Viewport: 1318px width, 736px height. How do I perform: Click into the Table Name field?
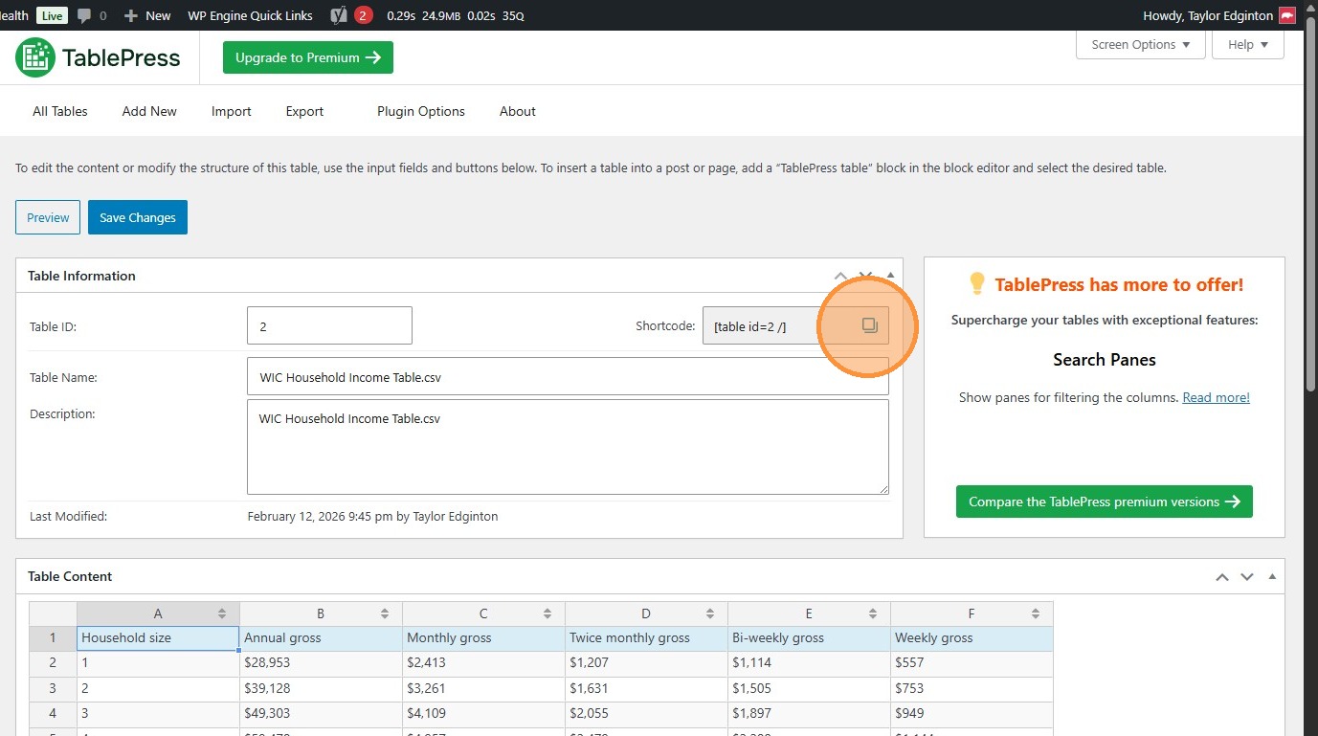pyautogui.click(x=567, y=377)
